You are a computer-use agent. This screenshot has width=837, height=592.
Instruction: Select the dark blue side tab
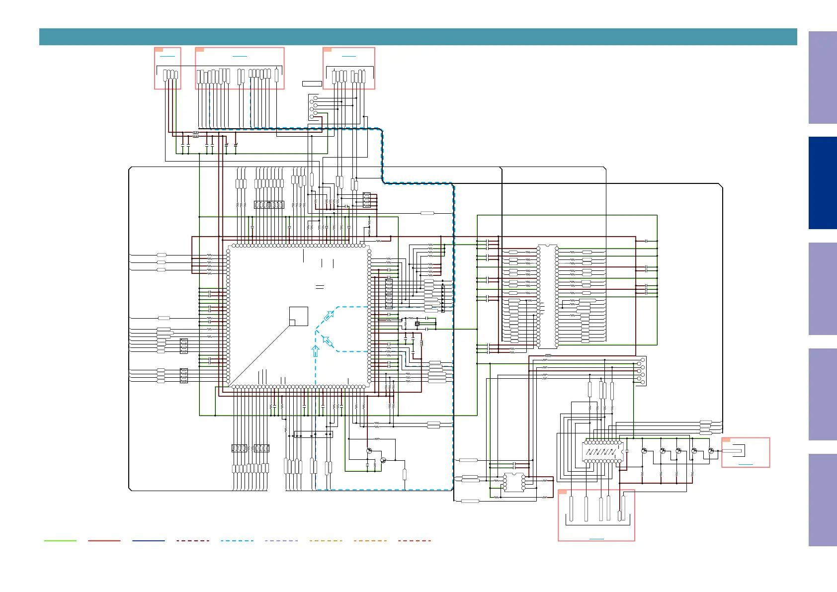click(823, 183)
